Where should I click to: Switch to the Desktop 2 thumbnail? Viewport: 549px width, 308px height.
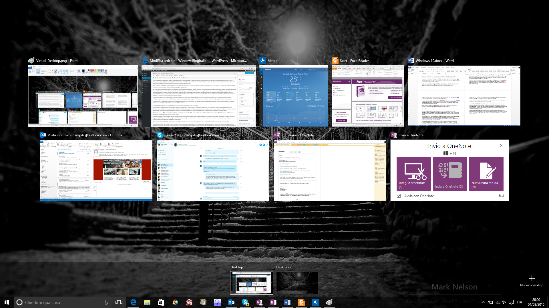(x=297, y=283)
